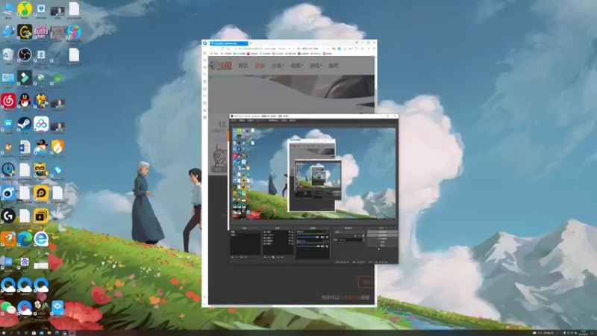
Task: Open the pirate penguin game icon
Action: tap(41, 147)
